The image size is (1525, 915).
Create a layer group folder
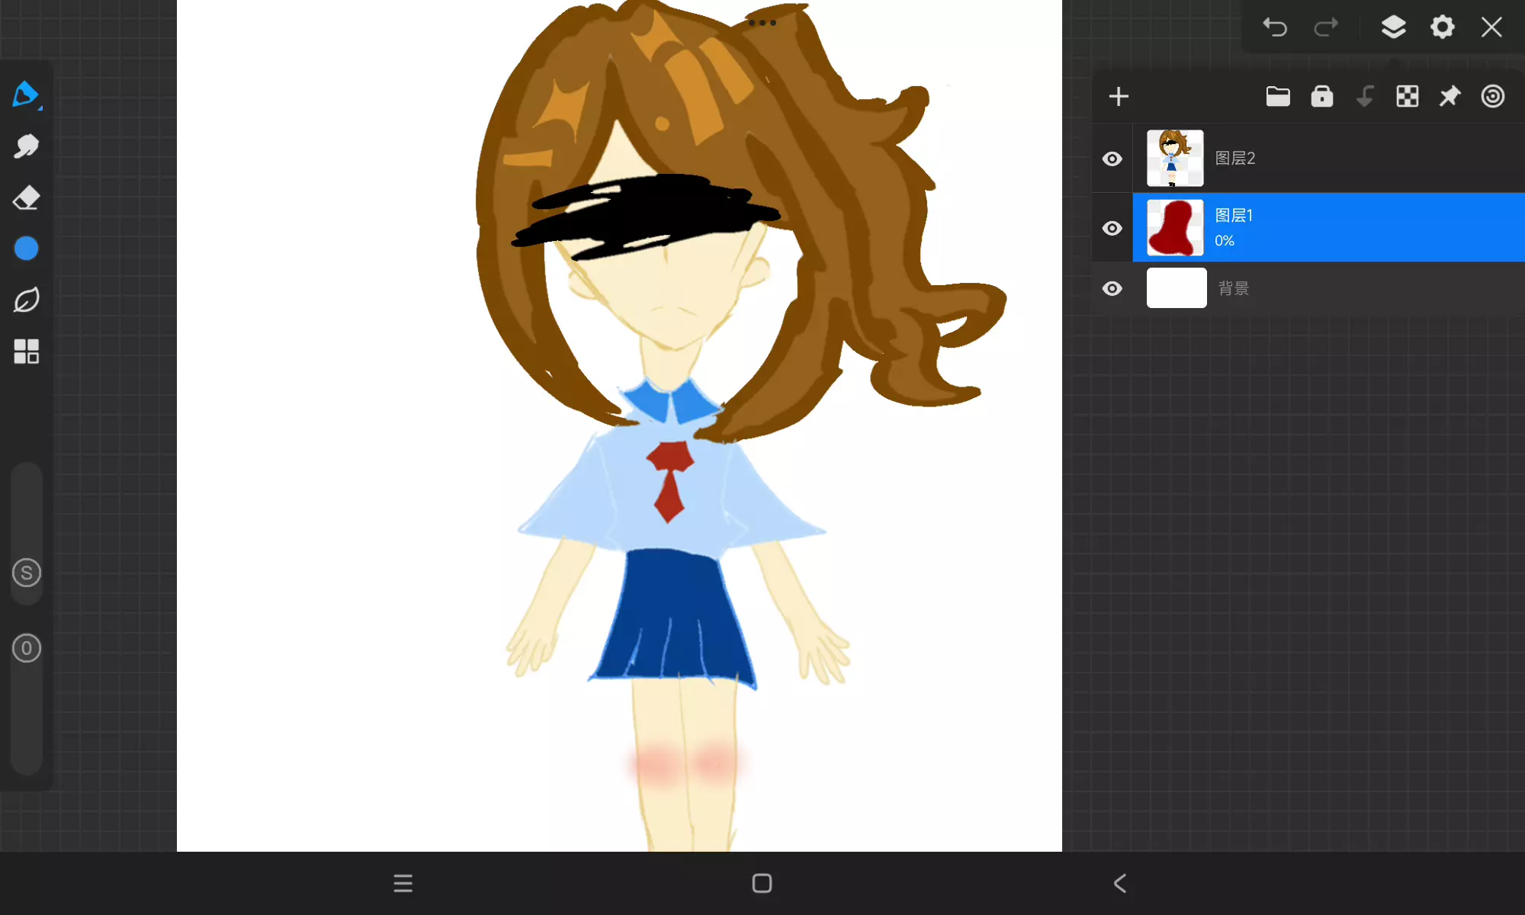point(1278,97)
